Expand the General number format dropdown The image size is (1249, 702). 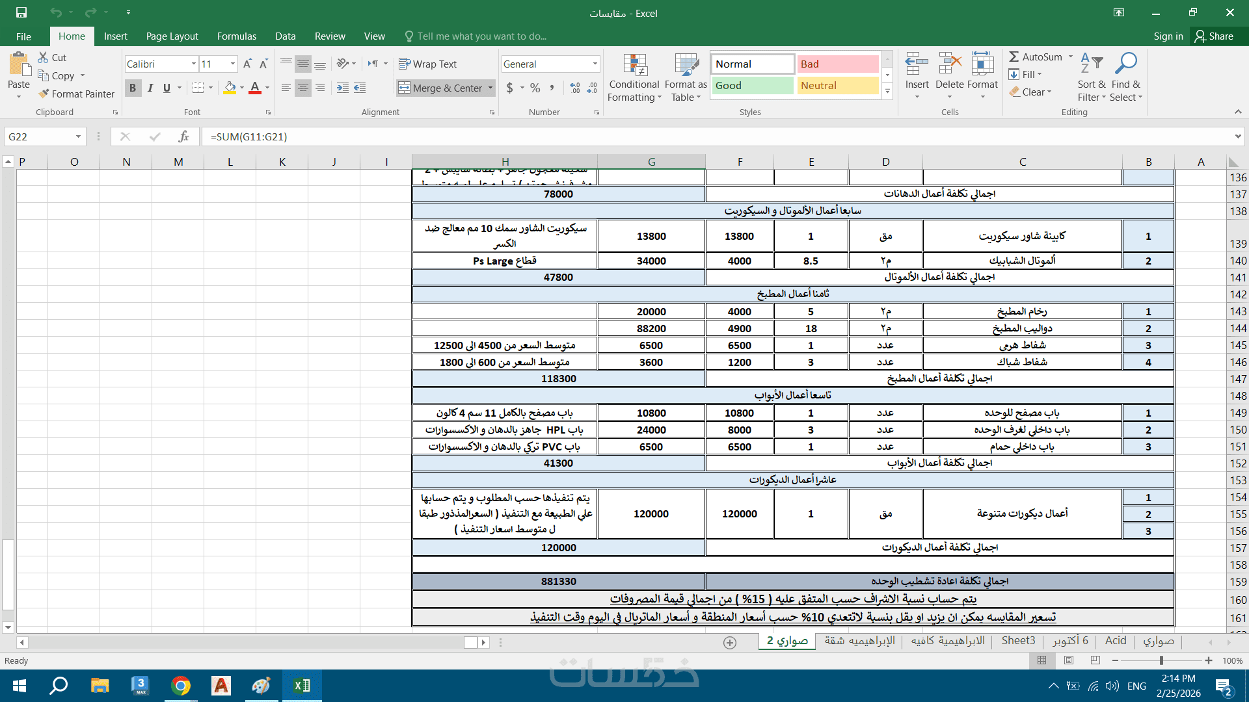pyautogui.click(x=595, y=64)
